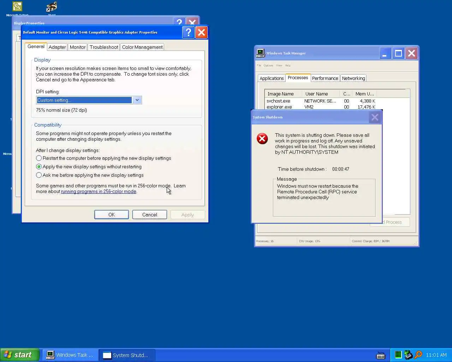The height and width of the screenshot is (362, 452).
Task: Switch to the Color Management tab
Action: (x=142, y=47)
